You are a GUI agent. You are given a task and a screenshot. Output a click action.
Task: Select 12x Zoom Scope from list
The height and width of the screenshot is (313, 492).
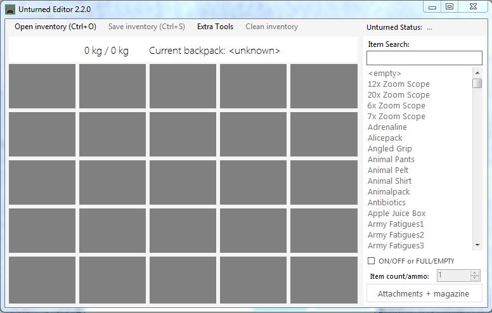pyautogui.click(x=399, y=84)
